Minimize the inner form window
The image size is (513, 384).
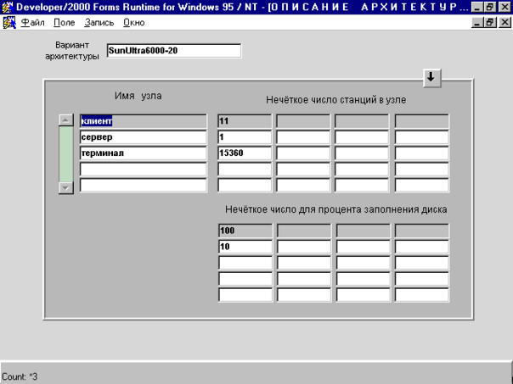click(x=477, y=23)
